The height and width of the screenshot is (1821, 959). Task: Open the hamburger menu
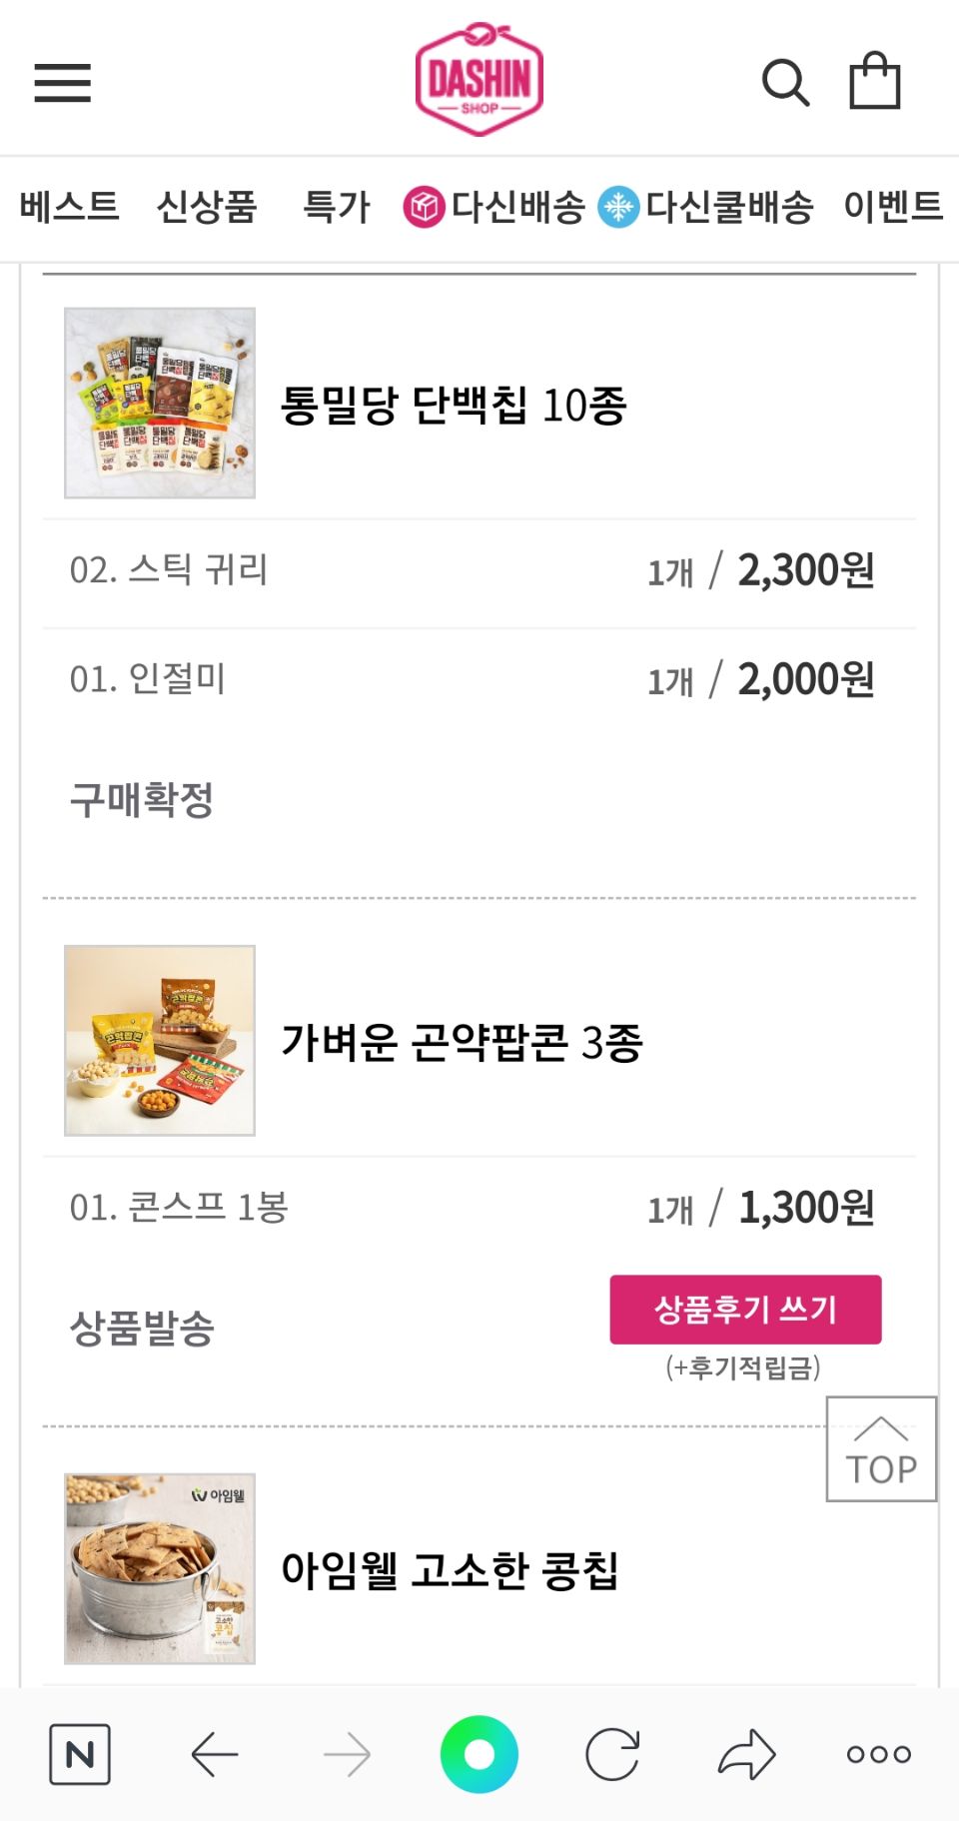pos(62,83)
